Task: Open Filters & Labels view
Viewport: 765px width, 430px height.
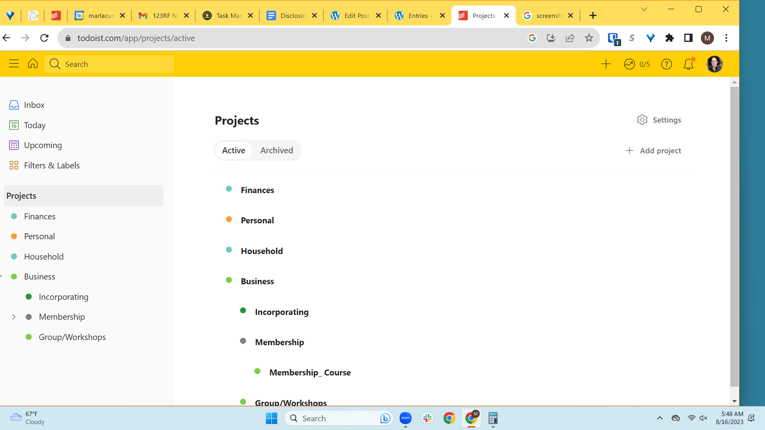Action: pyautogui.click(x=51, y=166)
